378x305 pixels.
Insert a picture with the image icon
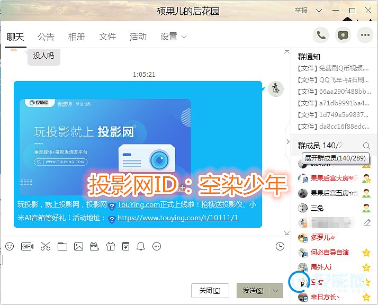(78, 246)
